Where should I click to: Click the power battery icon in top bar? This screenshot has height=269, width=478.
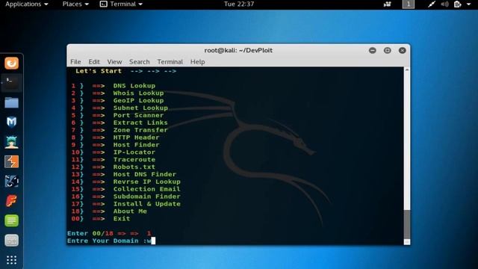[x=458, y=4]
